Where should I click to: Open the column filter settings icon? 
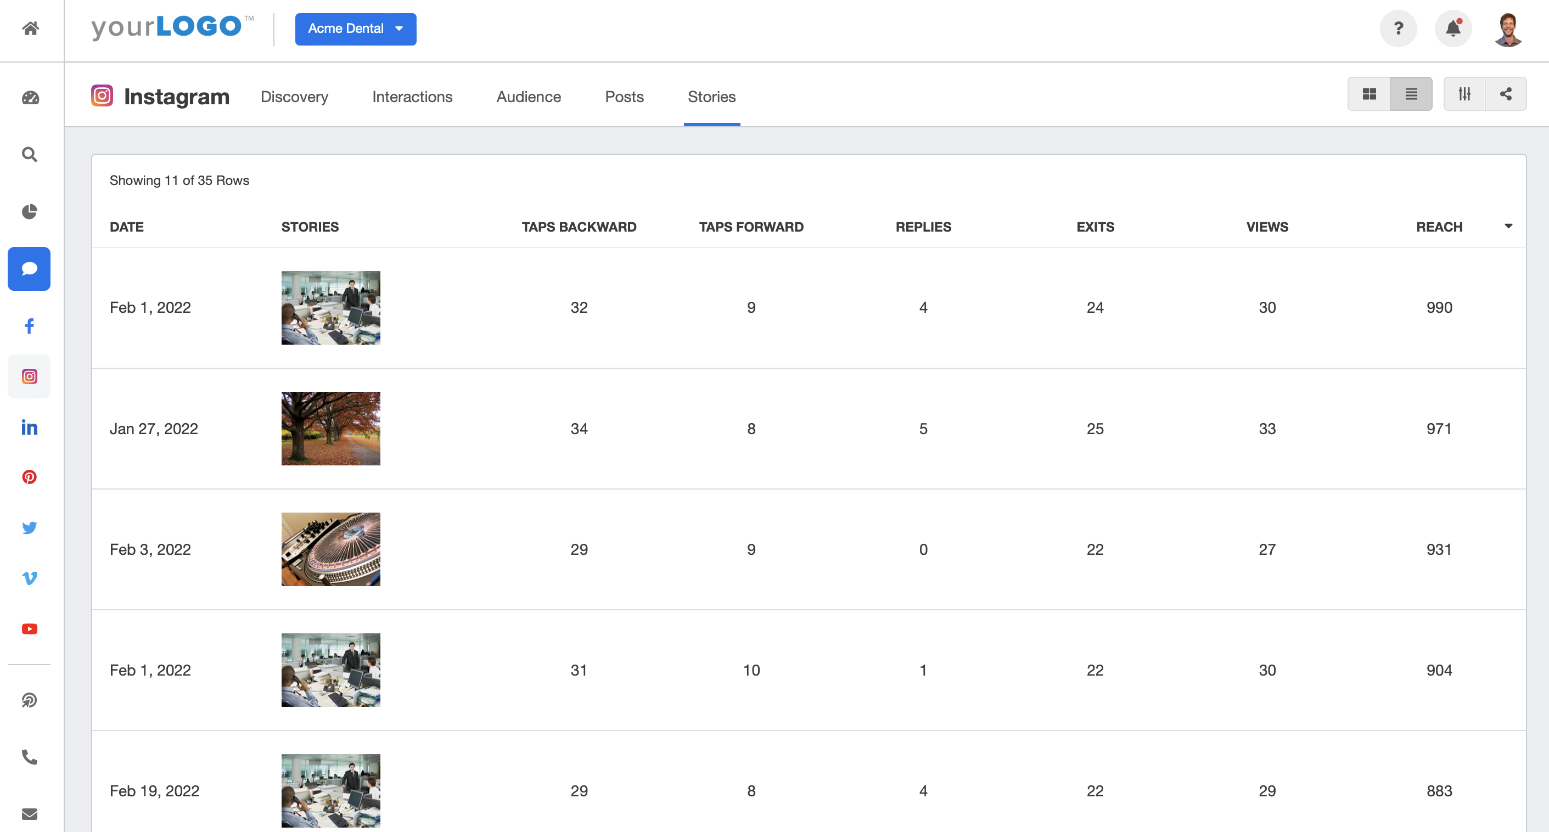click(1464, 94)
